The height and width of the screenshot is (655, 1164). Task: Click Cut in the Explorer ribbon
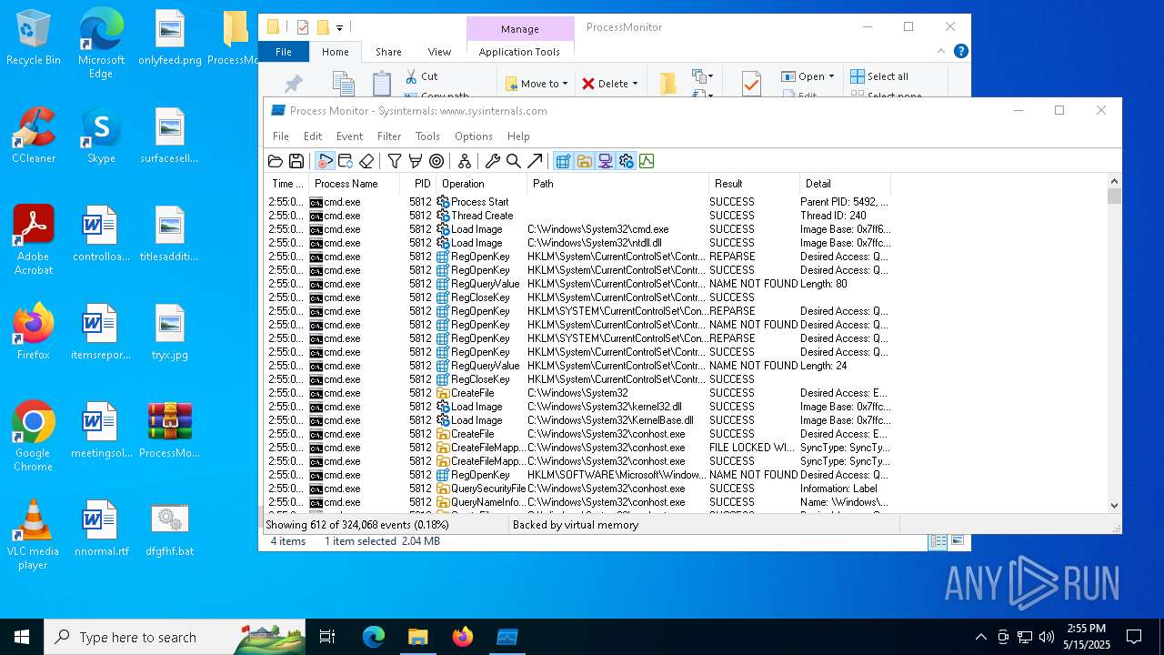coord(422,76)
